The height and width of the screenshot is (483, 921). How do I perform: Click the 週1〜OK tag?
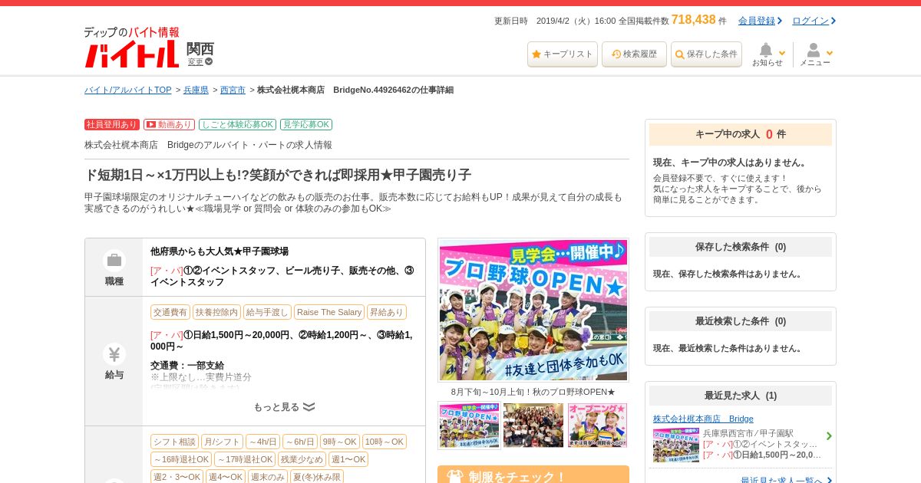point(348,459)
